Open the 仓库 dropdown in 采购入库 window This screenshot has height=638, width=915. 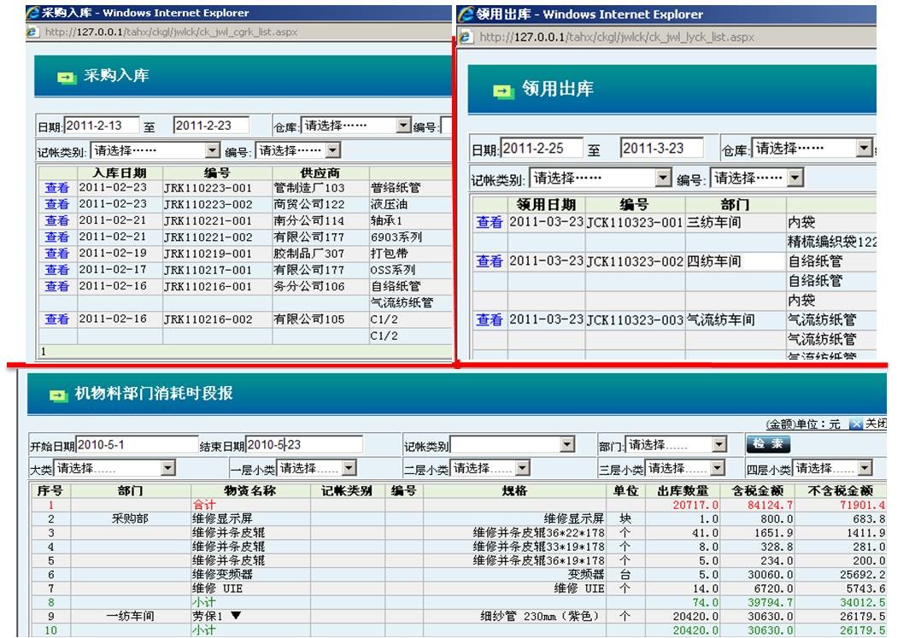[403, 126]
